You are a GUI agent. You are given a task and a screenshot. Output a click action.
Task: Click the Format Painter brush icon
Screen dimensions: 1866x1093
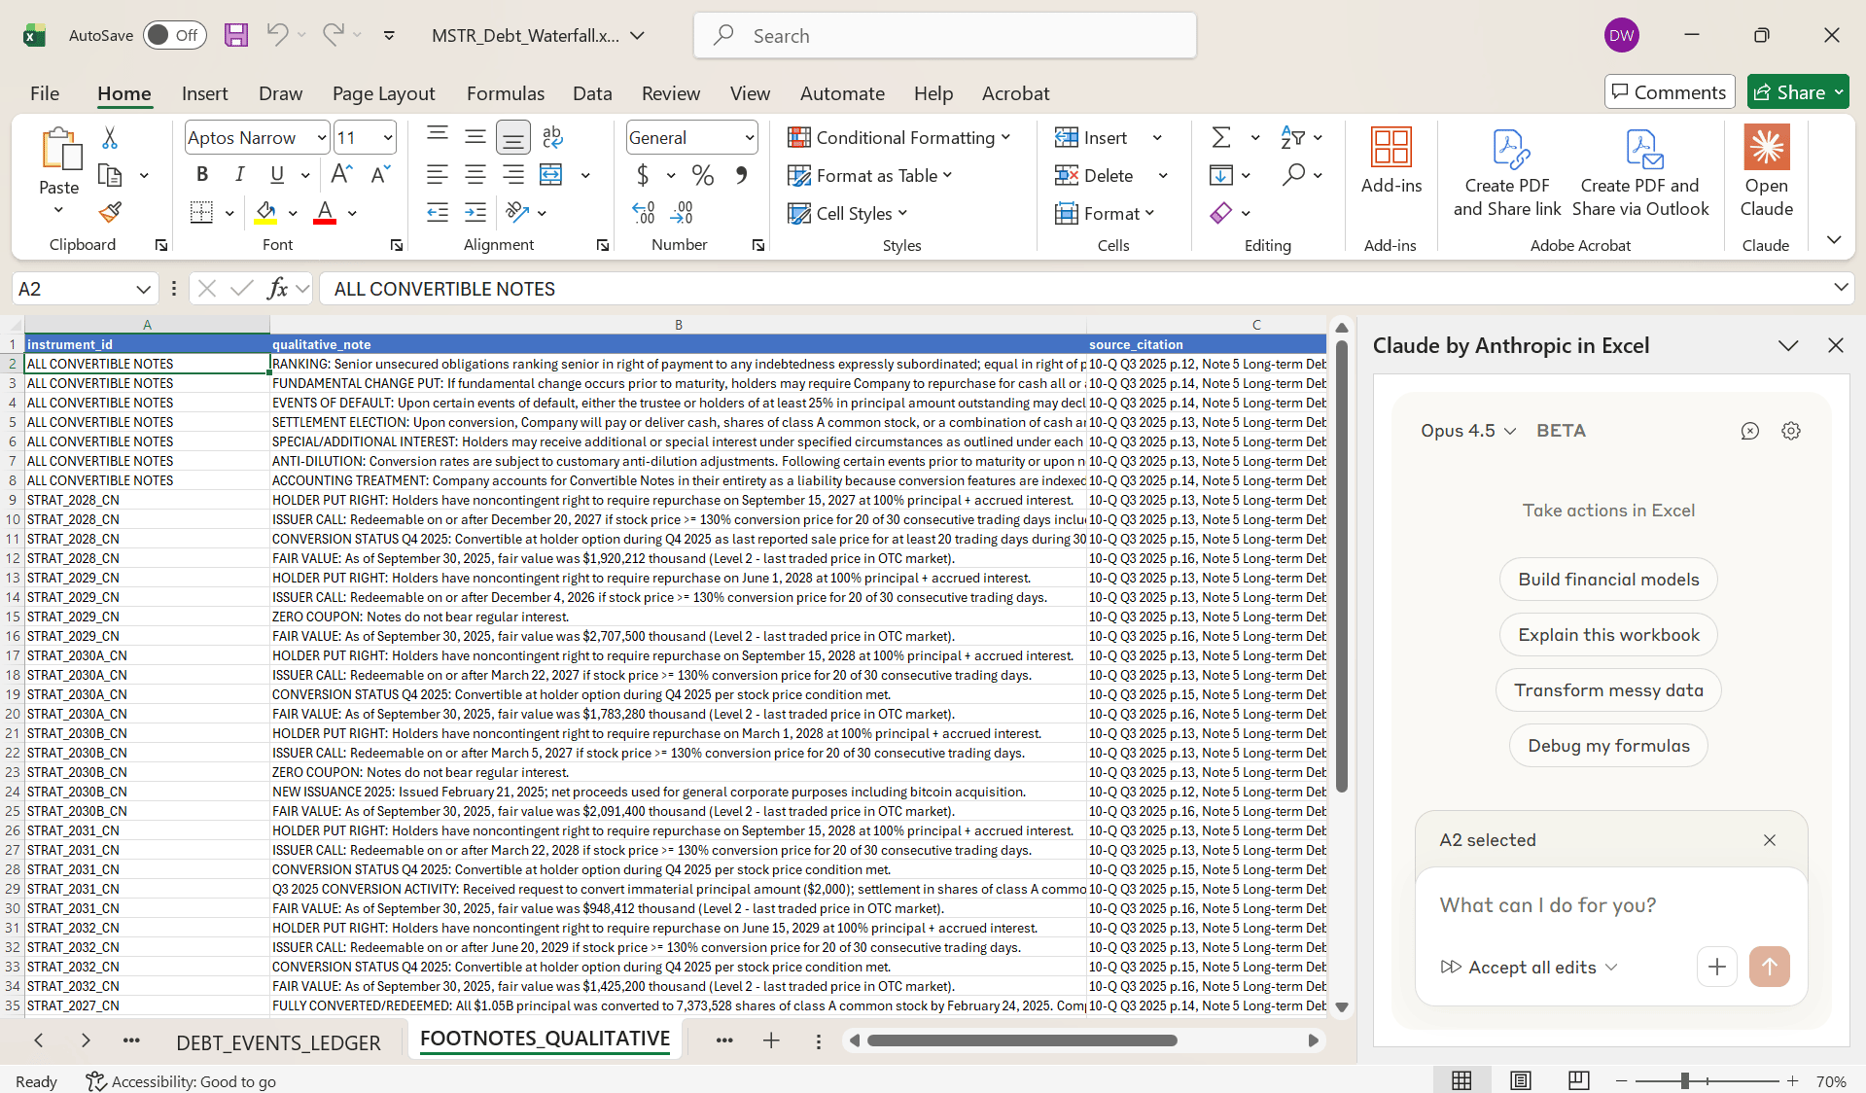110,212
